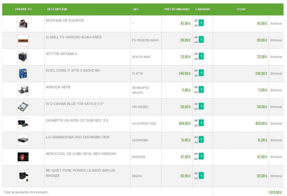This screenshot has height=196, width=287.
Task: Click the description "INTEL CORE I7 4770 3.40GHZ 8M"
Action: click(73, 70)
